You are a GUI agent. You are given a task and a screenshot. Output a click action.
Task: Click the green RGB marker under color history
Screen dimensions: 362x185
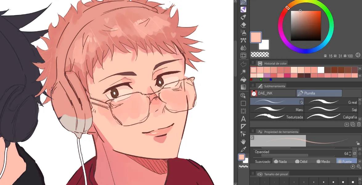pyautogui.click(x=261, y=79)
